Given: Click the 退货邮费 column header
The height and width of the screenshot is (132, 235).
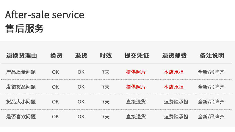Looking at the screenshot, I should coord(174,56).
